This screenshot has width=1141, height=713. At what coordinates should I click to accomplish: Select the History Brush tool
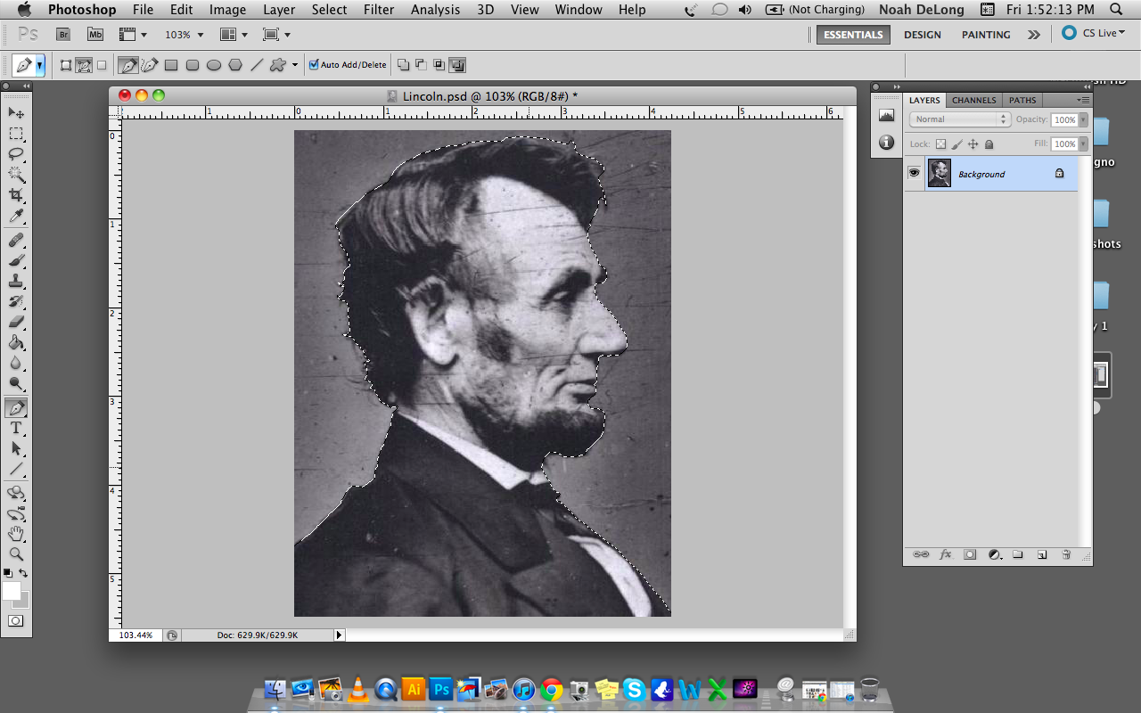point(16,302)
